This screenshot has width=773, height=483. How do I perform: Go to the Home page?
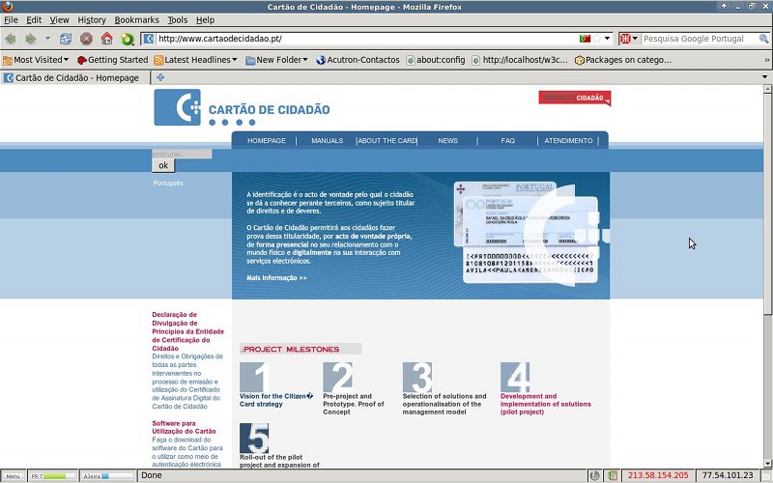click(x=107, y=39)
